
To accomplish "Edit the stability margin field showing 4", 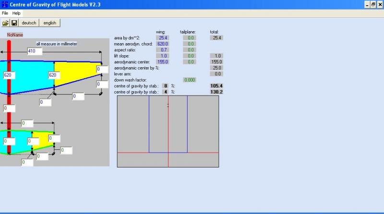I will point(165,91).
